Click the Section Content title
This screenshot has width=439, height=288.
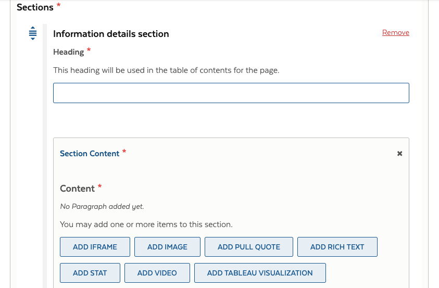point(90,154)
